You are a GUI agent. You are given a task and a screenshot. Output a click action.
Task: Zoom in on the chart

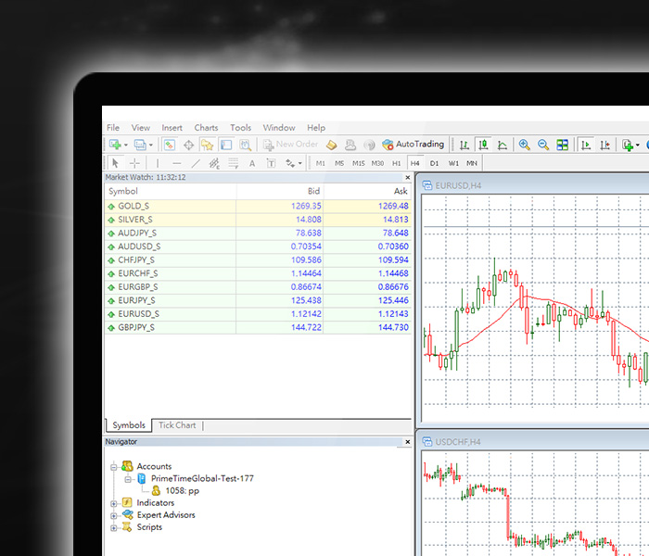coord(525,145)
